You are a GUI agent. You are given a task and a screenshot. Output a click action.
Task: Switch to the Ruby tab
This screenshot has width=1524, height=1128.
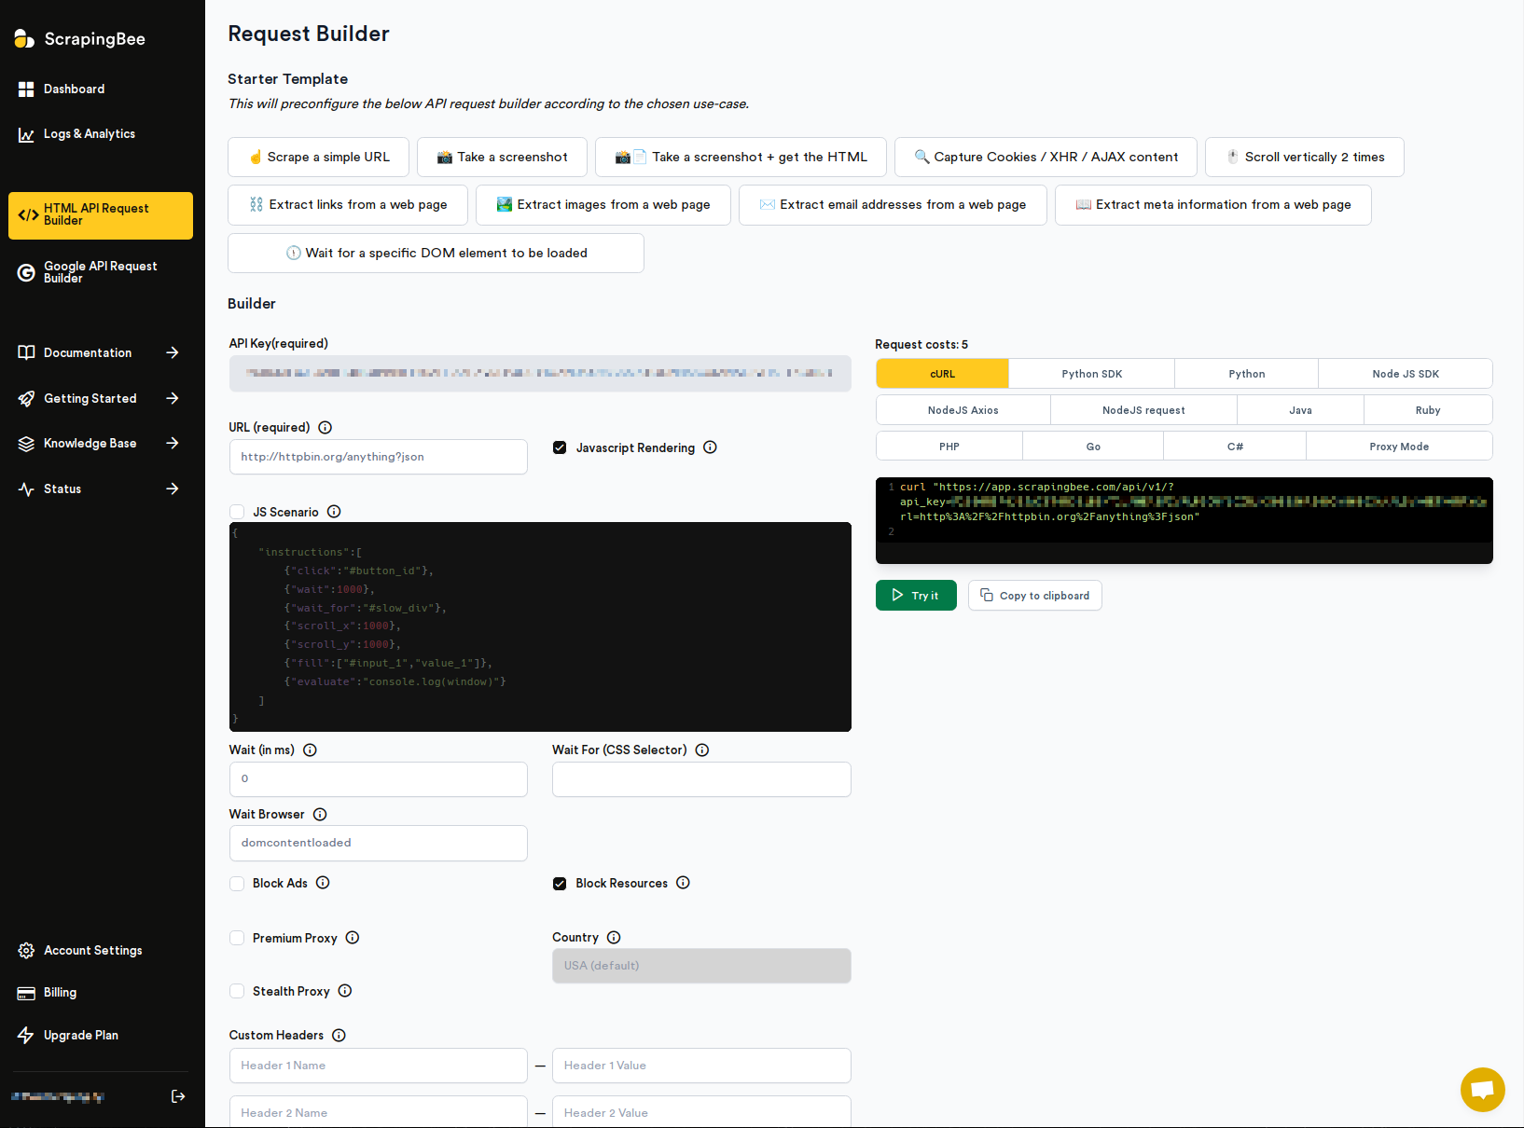coord(1428,410)
